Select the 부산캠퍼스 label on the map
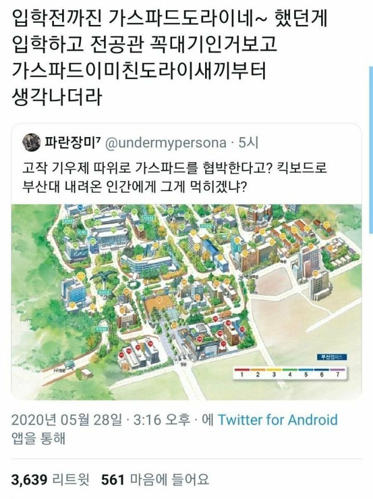The width and height of the screenshot is (373, 499). click(x=332, y=357)
